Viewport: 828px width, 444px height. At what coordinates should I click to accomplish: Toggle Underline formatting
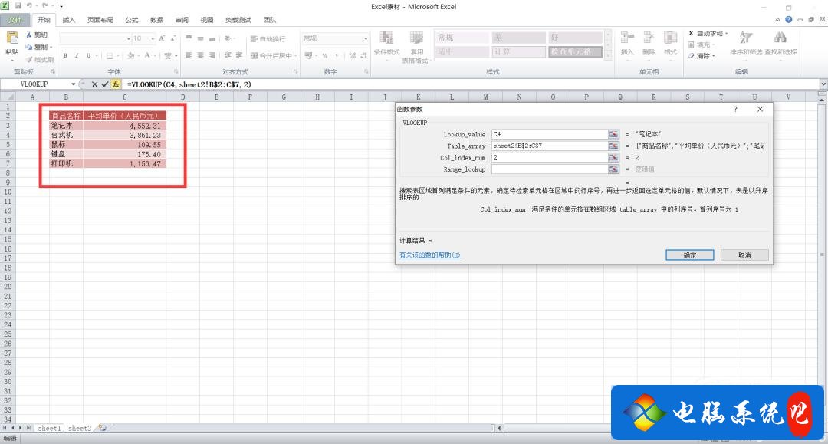point(88,55)
